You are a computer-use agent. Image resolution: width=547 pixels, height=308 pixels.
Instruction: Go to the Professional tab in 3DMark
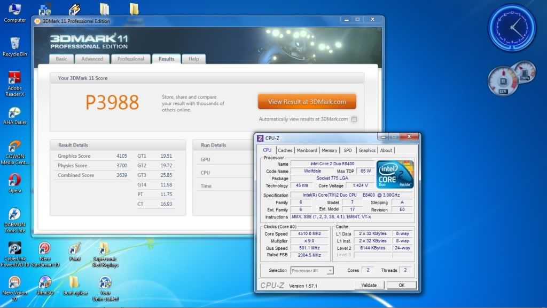(131, 59)
